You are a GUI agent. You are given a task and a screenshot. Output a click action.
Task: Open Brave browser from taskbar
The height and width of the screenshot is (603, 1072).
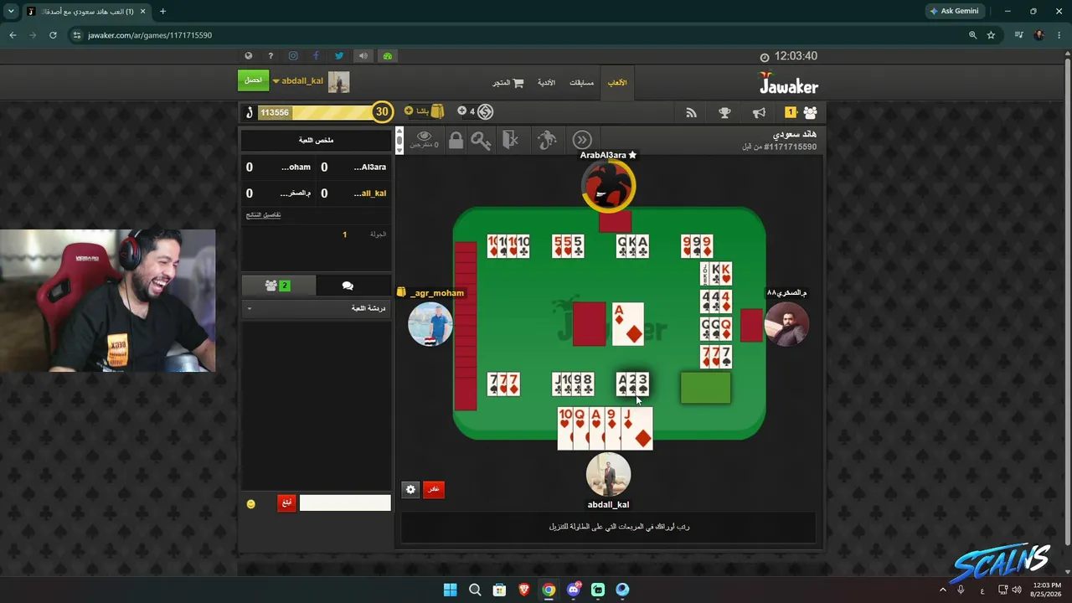click(x=523, y=590)
